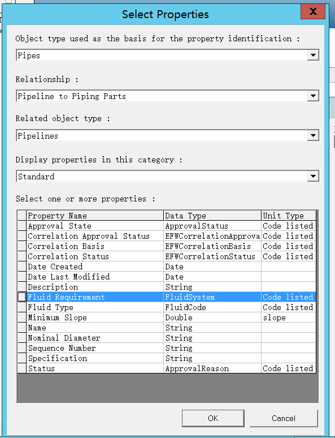Select the row header box for Date Created
The height and width of the screenshot is (438, 335).
[x=22, y=267]
